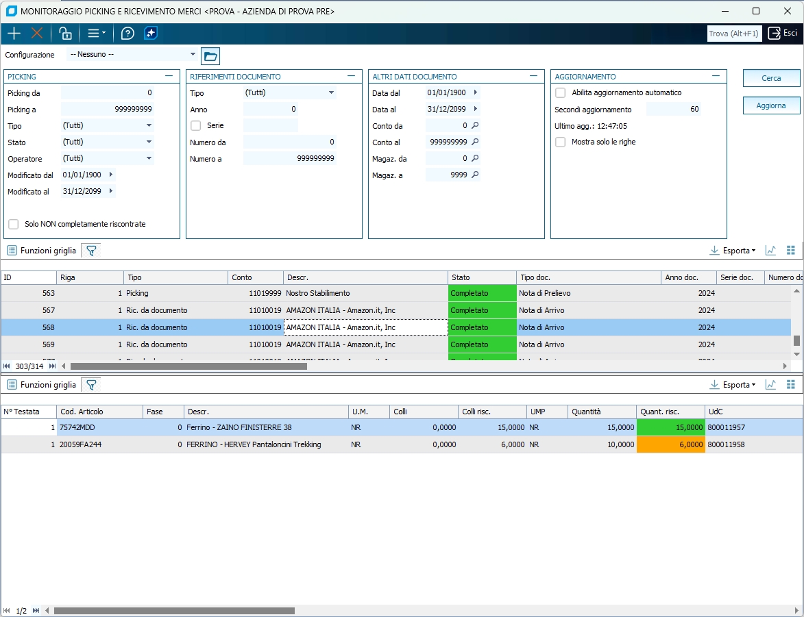Open the help question mark icon
This screenshot has width=804, height=617.
point(127,34)
